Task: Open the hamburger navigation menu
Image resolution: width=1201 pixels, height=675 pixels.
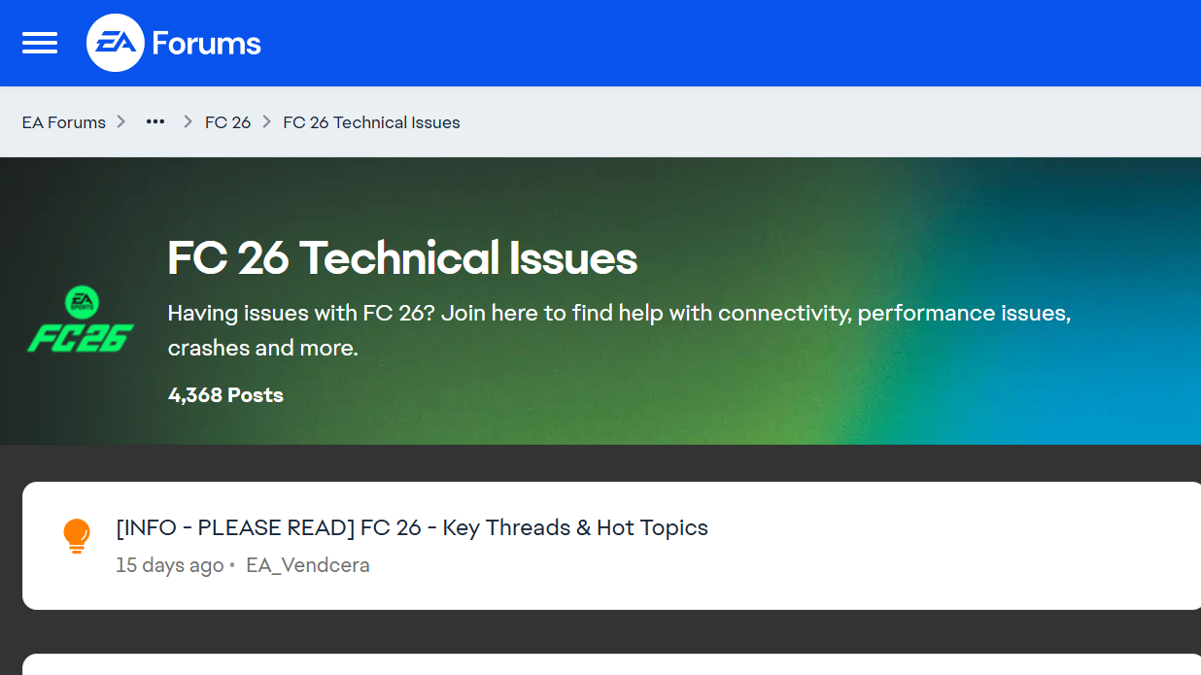Action: (x=40, y=43)
